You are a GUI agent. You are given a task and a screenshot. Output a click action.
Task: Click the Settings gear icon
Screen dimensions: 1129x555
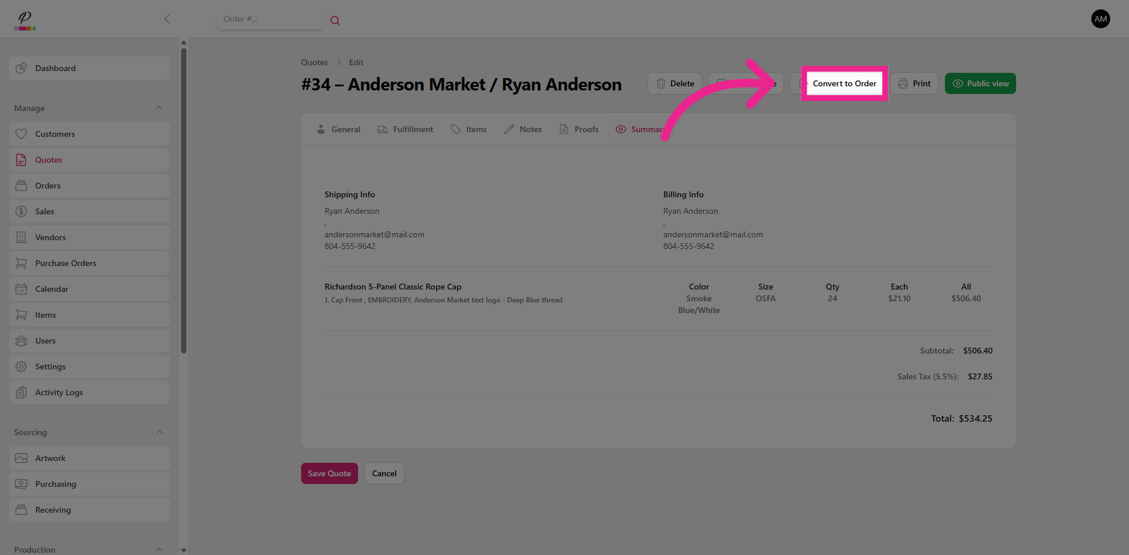tap(21, 366)
